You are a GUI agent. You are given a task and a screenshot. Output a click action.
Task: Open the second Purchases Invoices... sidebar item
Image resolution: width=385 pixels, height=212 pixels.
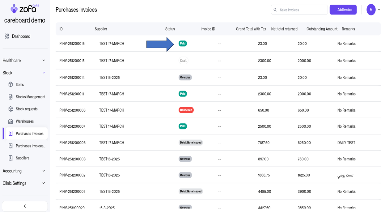coord(30,146)
